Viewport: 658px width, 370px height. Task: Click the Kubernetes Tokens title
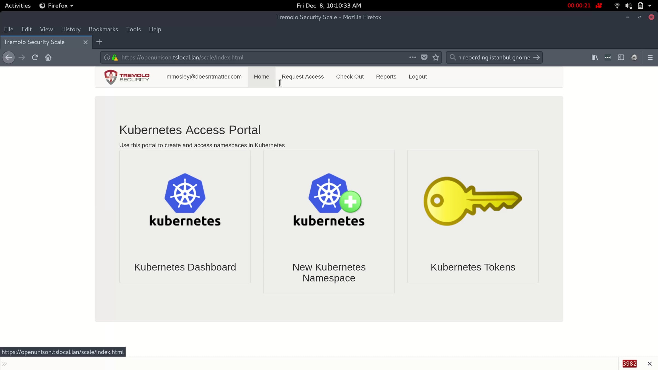click(x=473, y=267)
